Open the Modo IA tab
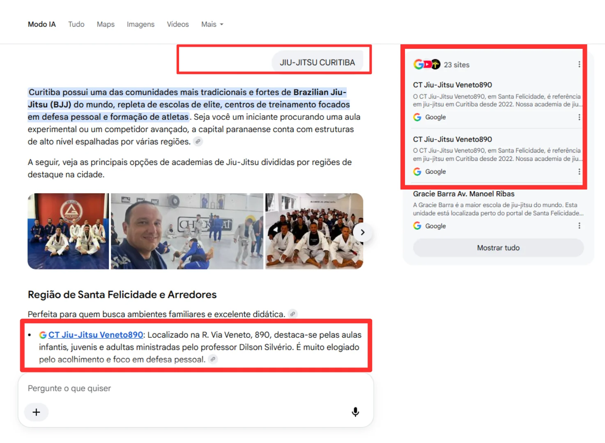This screenshot has height=443, width=605. click(x=41, y=24)
